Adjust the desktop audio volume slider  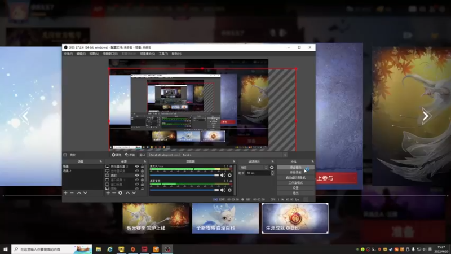tap(184, 190)
